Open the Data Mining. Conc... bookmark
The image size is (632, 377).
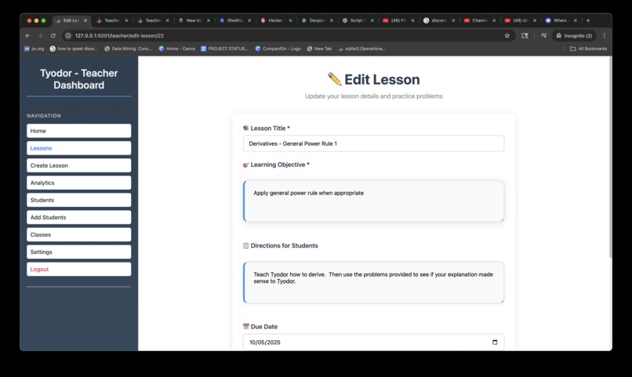[x=128, y=49]
